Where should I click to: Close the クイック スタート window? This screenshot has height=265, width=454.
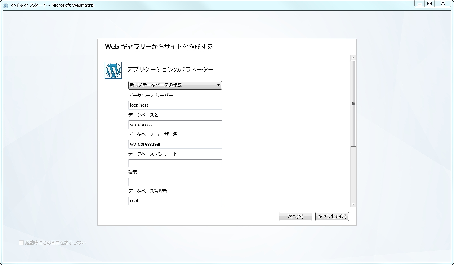[443, 4]
